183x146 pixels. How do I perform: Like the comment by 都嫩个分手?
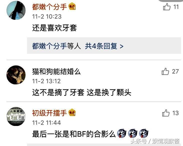(x=167, y=7)
